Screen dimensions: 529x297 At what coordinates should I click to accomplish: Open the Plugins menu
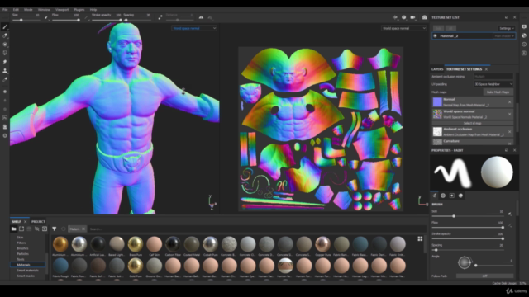(x=79, y=10)
